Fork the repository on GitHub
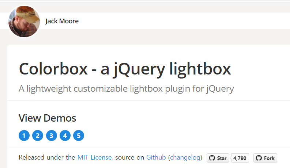290x168 pixels. (265, 158)
